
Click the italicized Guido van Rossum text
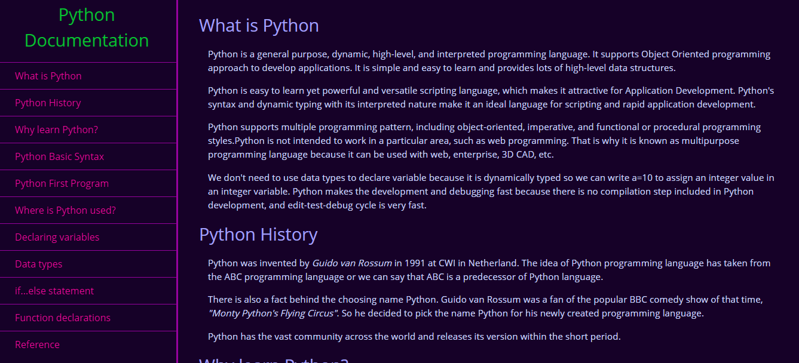(351, 263)
